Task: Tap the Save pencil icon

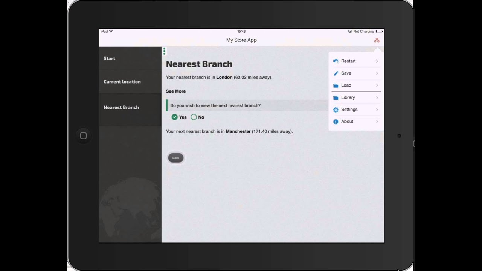Action: tap(336, 73)
